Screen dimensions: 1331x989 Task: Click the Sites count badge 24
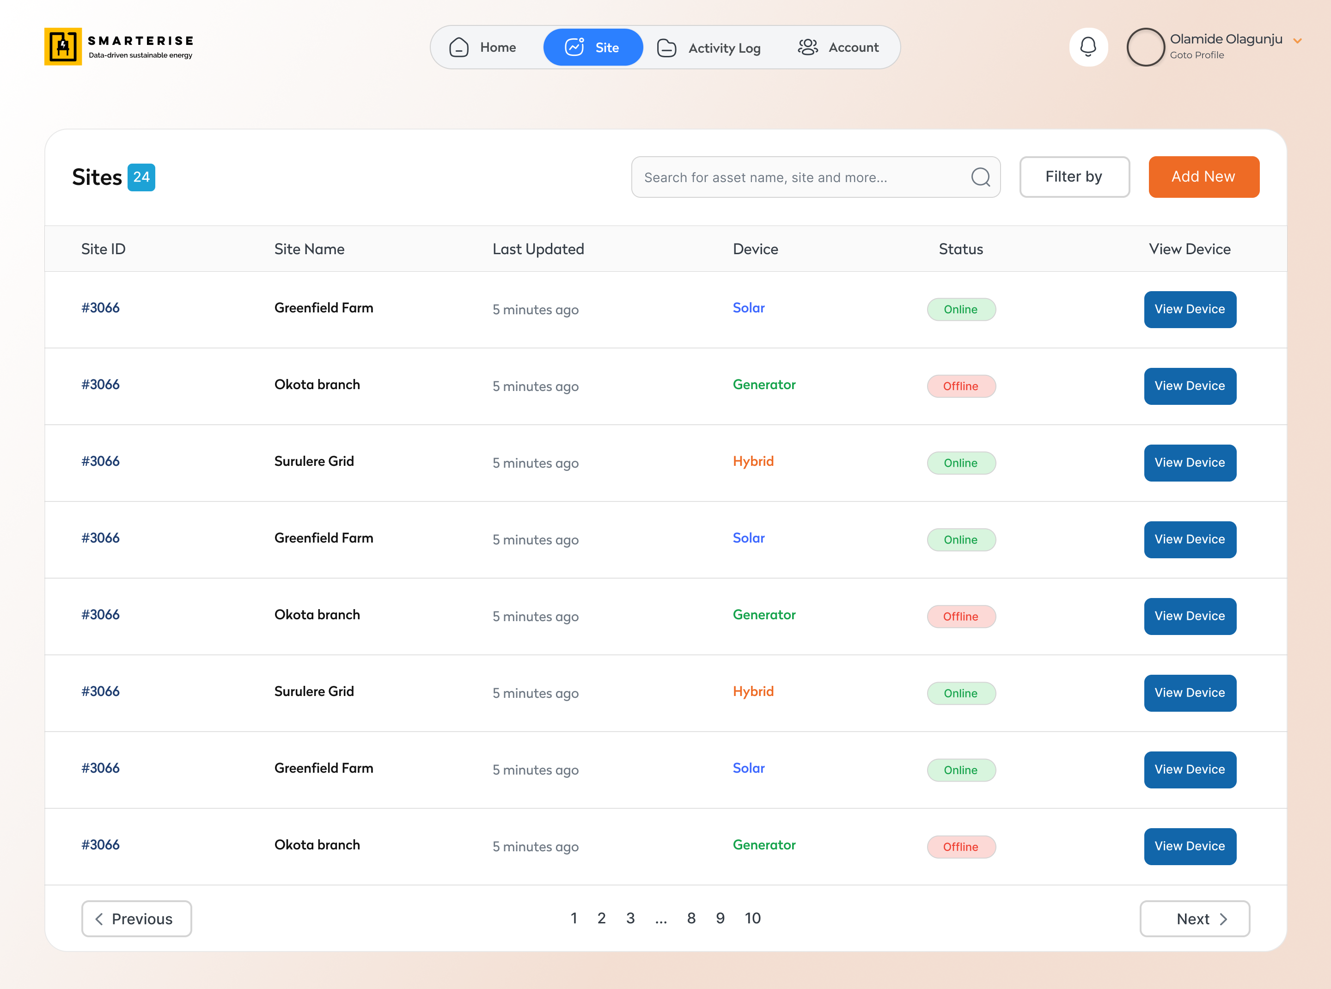(x=141, y=177)
